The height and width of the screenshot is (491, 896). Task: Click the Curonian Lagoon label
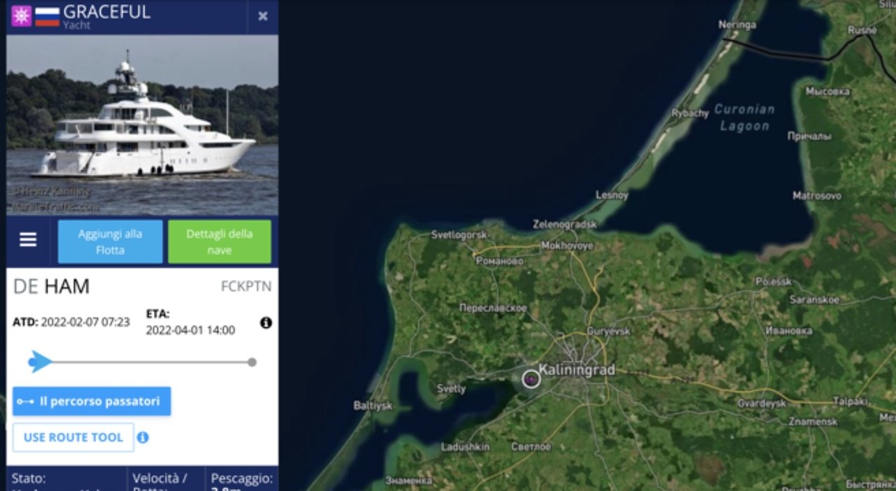tap(744, 118)
